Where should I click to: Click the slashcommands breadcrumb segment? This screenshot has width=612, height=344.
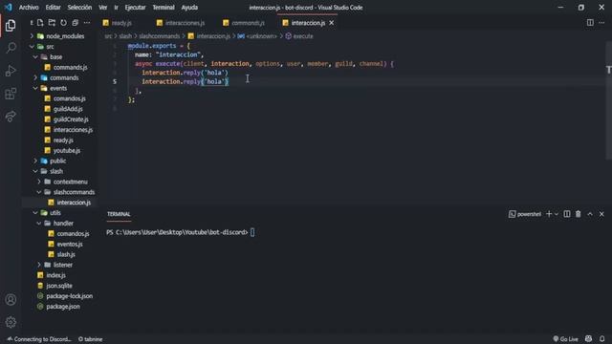coord(160,36)
